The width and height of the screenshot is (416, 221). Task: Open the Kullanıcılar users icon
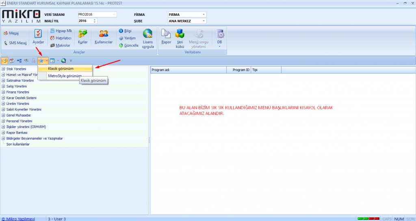click(x=103, y=35)
